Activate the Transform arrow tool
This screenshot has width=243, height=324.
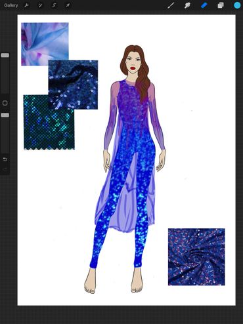[68, 5]
